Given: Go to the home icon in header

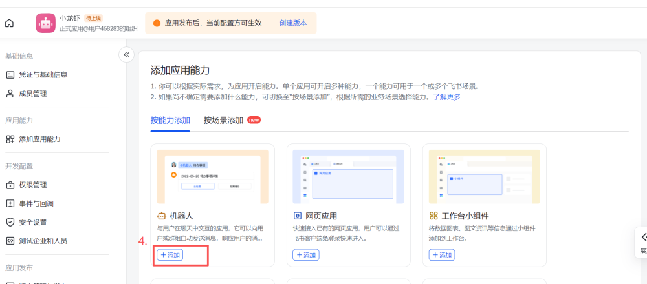Looking at the screenshot, I should click(9, 23).
